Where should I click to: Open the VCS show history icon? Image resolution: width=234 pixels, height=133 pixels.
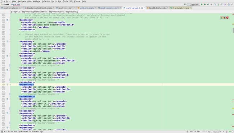(x=221, y=4)
